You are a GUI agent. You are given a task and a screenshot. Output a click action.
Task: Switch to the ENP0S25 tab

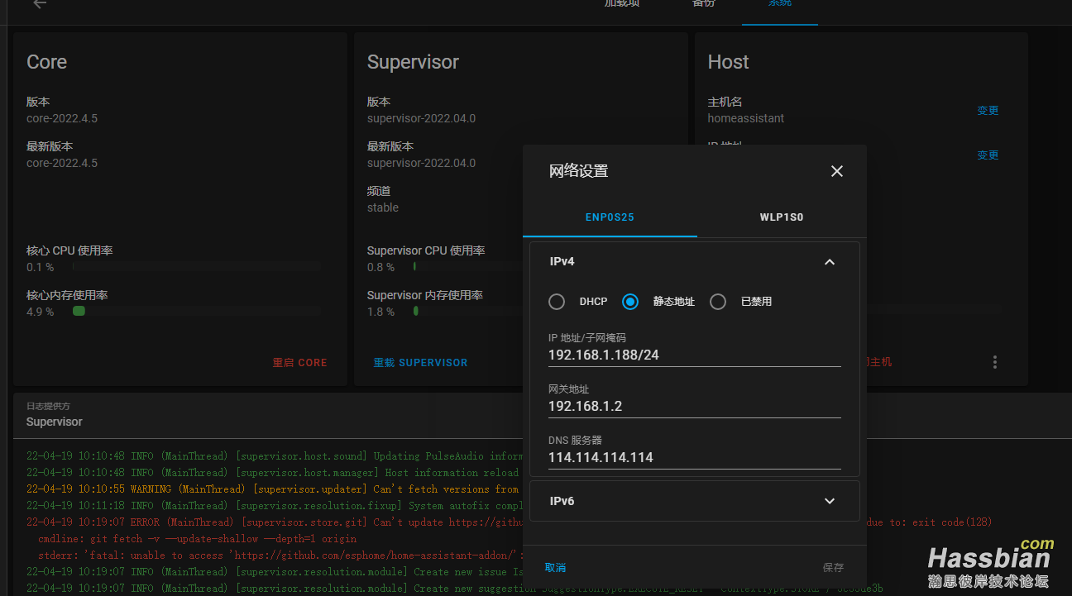tap(610, 217)
